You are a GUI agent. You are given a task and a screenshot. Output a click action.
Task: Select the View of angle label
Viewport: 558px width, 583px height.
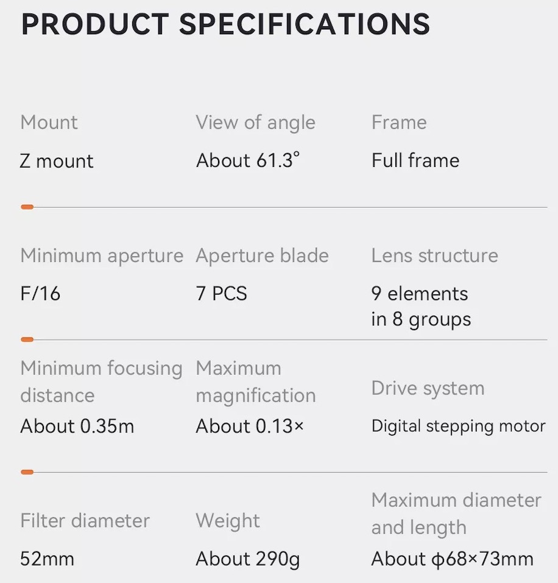(255, 122)
